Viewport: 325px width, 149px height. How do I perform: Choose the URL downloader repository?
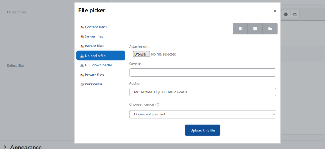point(98,65)
